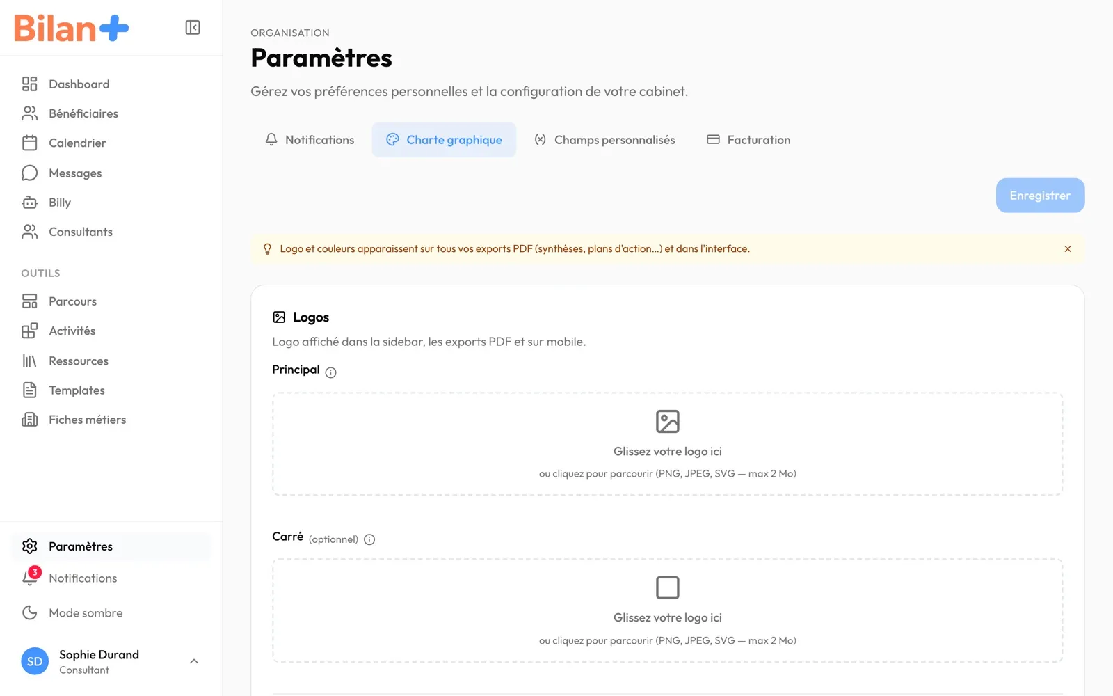Screen dimensions: 1113x696
Task: Click the Logos section heading text
Action: (311, 317)
